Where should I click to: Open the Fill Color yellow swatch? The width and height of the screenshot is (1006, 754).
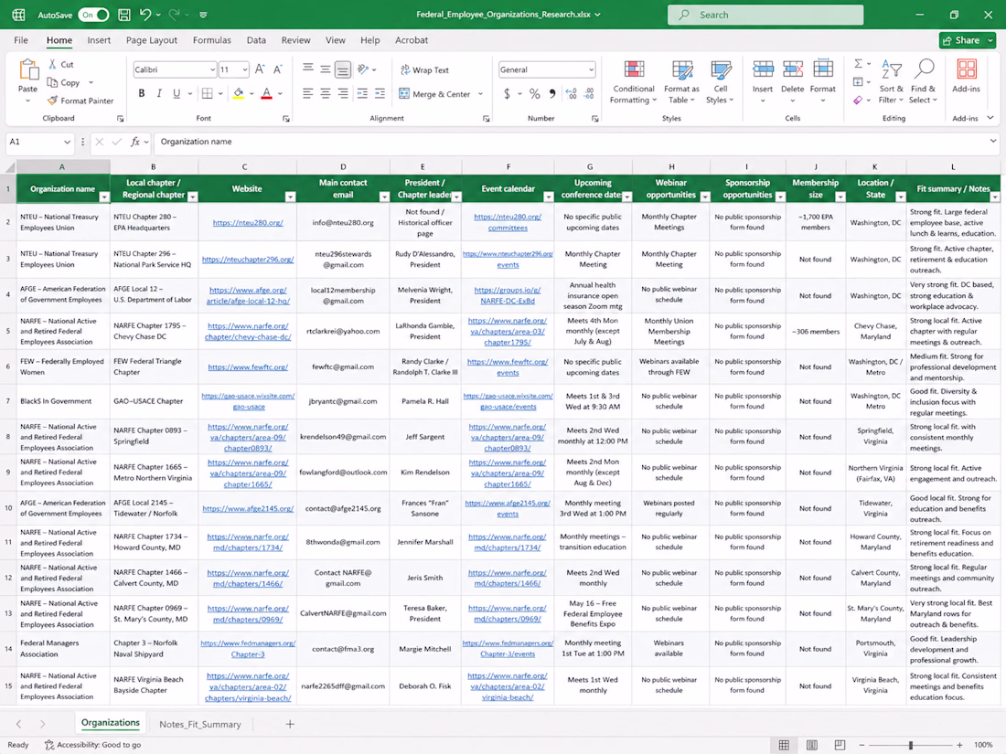238,93
